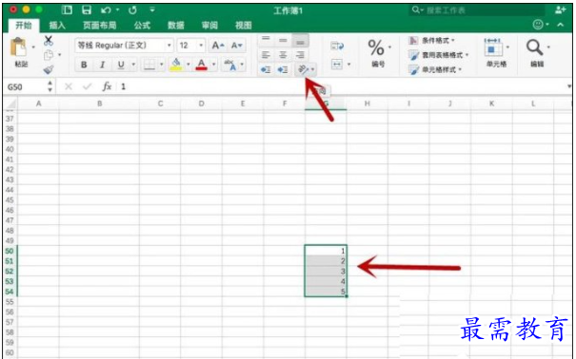
Task: Open the workbook template icon in title bar
Action: [x=67, y=9]
